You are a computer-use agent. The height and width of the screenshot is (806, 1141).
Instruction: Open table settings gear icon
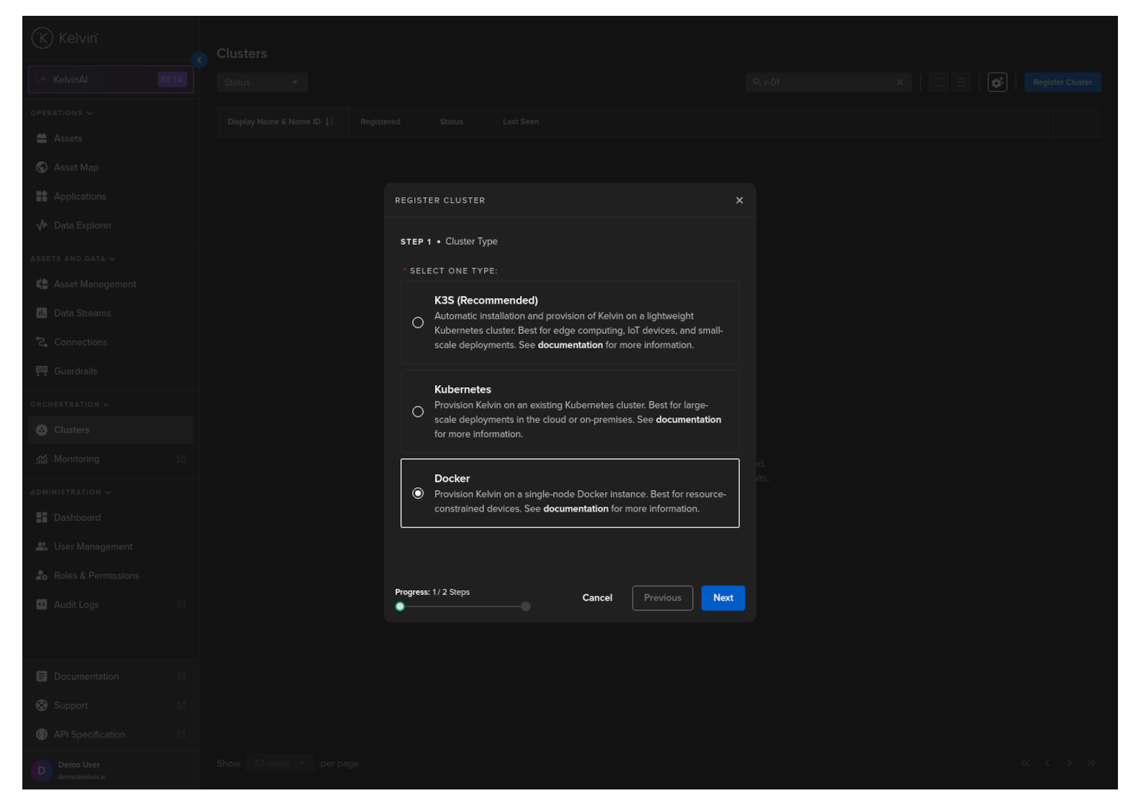coord(997,83)
